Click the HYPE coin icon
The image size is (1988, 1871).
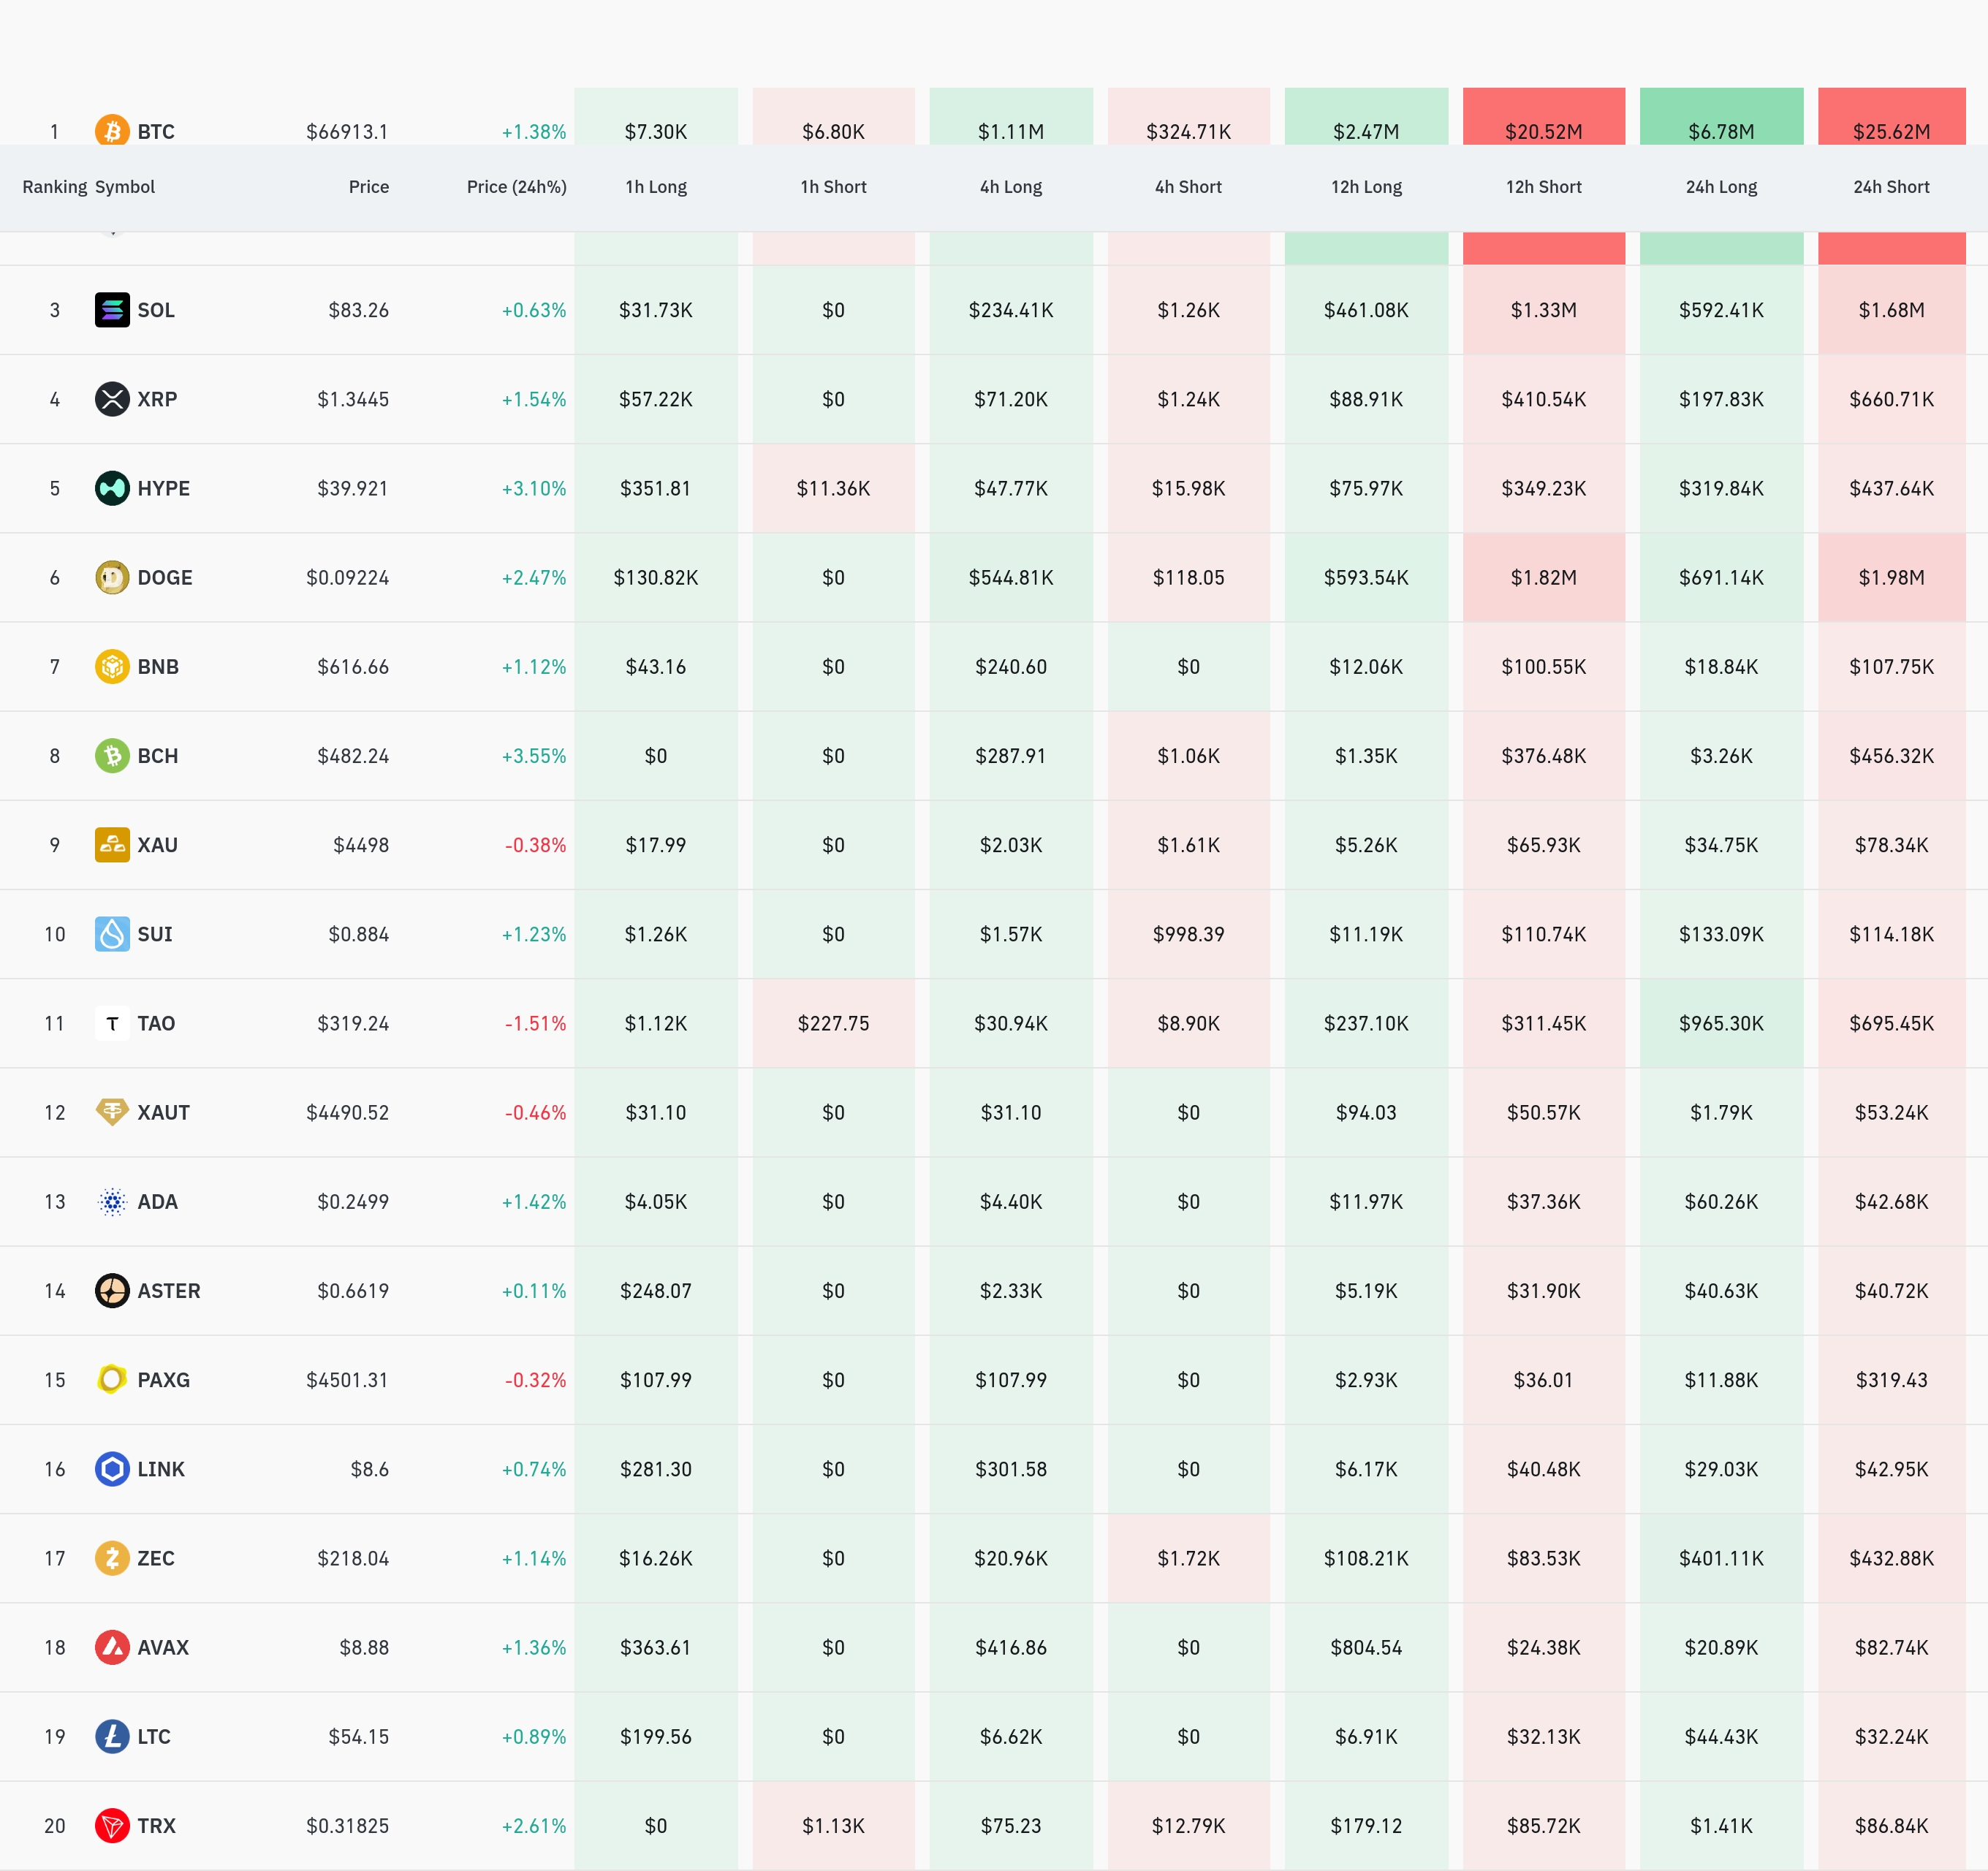pyautogui.click(x=112, y=488)
